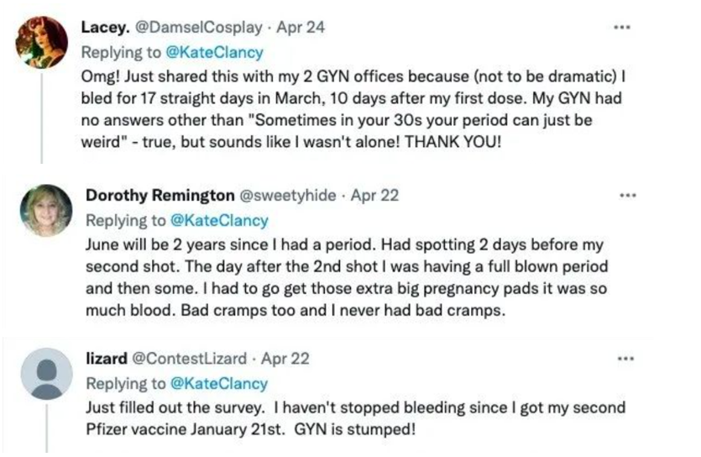Click Lacey's profile avatar
The image size is (701, 457).
click(42, 40)
